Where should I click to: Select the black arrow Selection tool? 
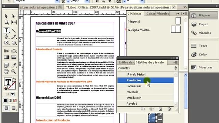coord(6,16)
